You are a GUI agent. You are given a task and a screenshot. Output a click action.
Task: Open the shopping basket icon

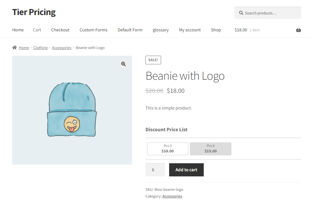pyautogui.click(x=298, y=30)
